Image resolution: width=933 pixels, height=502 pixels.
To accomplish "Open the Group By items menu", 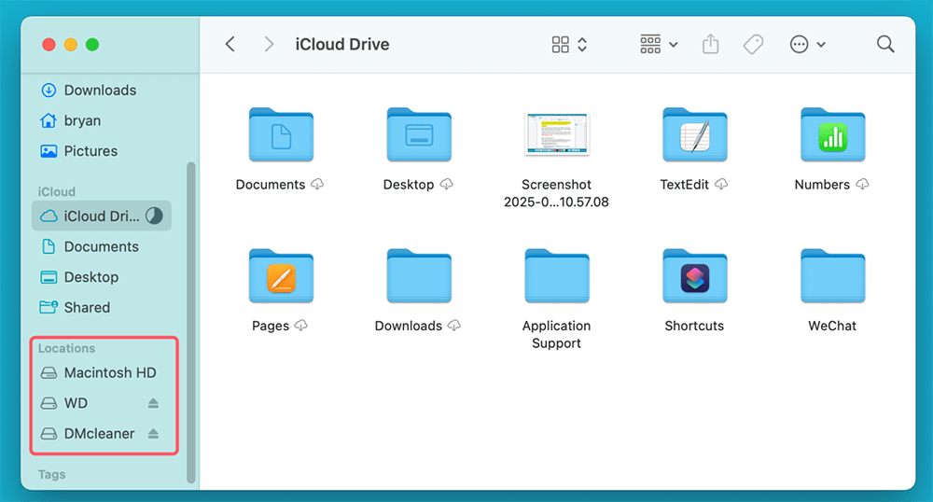I will pyautogui.click(x=659, y=44).
